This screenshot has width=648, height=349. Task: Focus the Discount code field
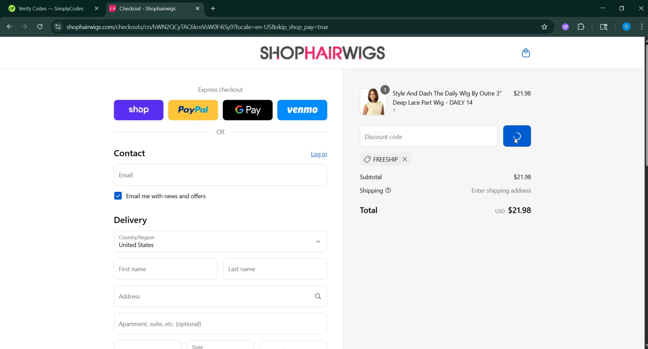[x=429, y=136]
